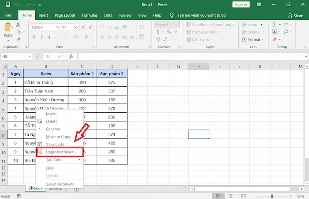The width and height of the screenshot is (309, 199).
Task: Click the AutoSum sigma icon
Action: [x=274, y=24]
